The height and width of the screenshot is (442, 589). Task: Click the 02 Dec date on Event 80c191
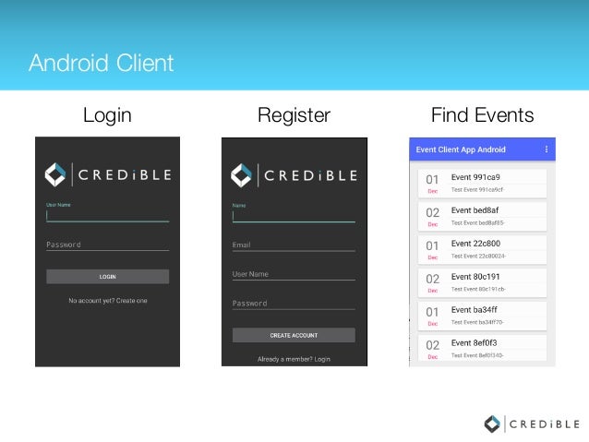point(432,283)
